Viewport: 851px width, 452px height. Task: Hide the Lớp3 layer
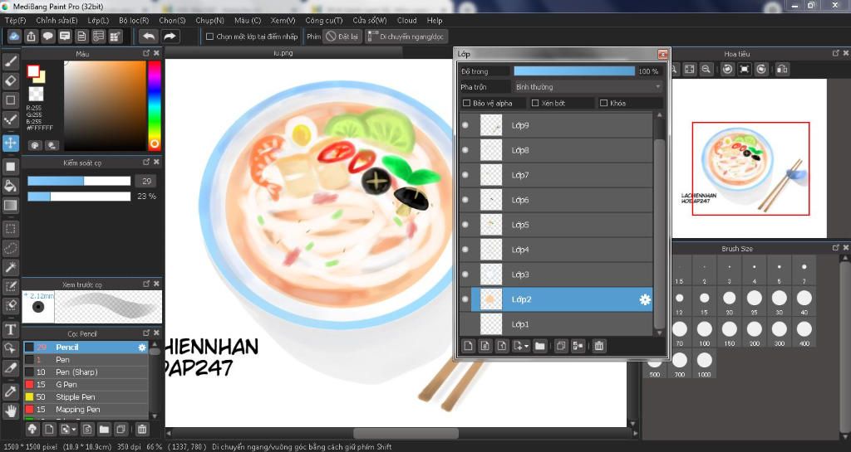(465, 275)
